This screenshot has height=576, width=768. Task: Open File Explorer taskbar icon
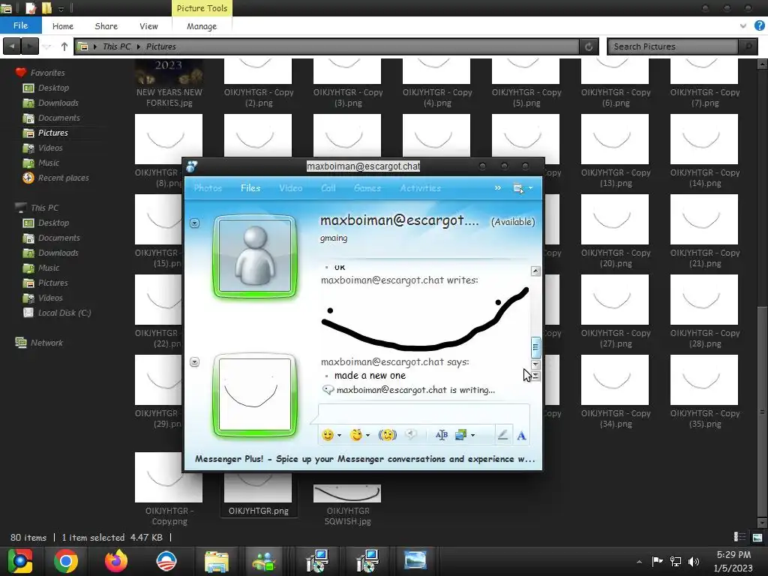pos(217,561)
